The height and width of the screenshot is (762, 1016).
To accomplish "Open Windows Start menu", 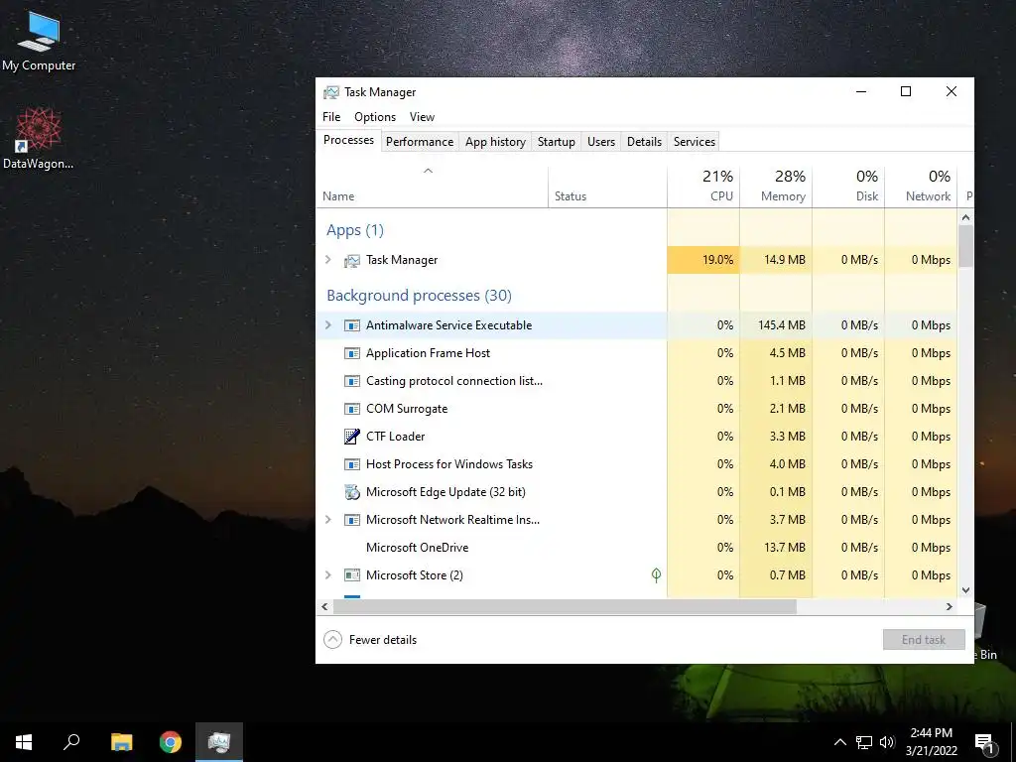I will [24, 742].
